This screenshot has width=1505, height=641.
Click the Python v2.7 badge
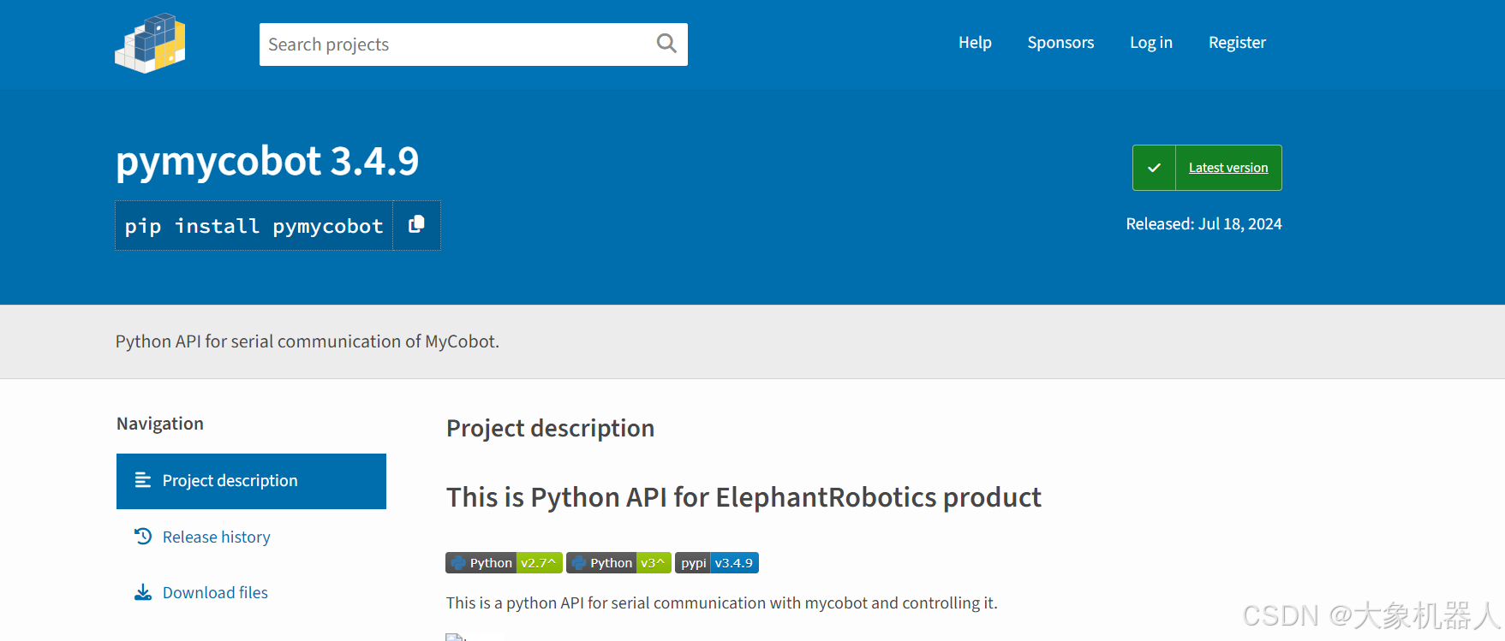click(x=504, y=563)
